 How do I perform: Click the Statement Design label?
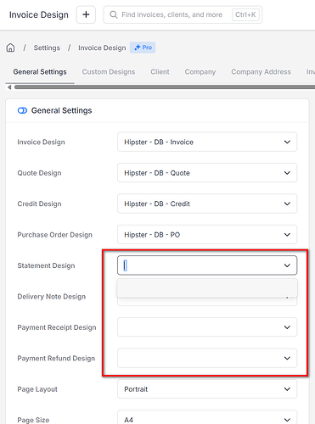point(46,265)
